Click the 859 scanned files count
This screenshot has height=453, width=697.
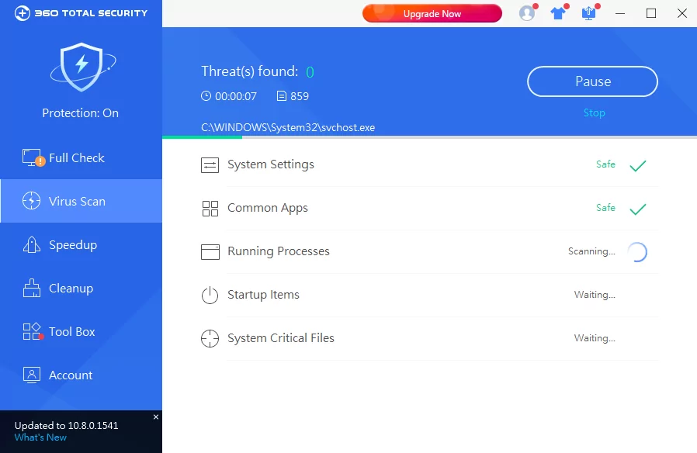tap(299, 96)
